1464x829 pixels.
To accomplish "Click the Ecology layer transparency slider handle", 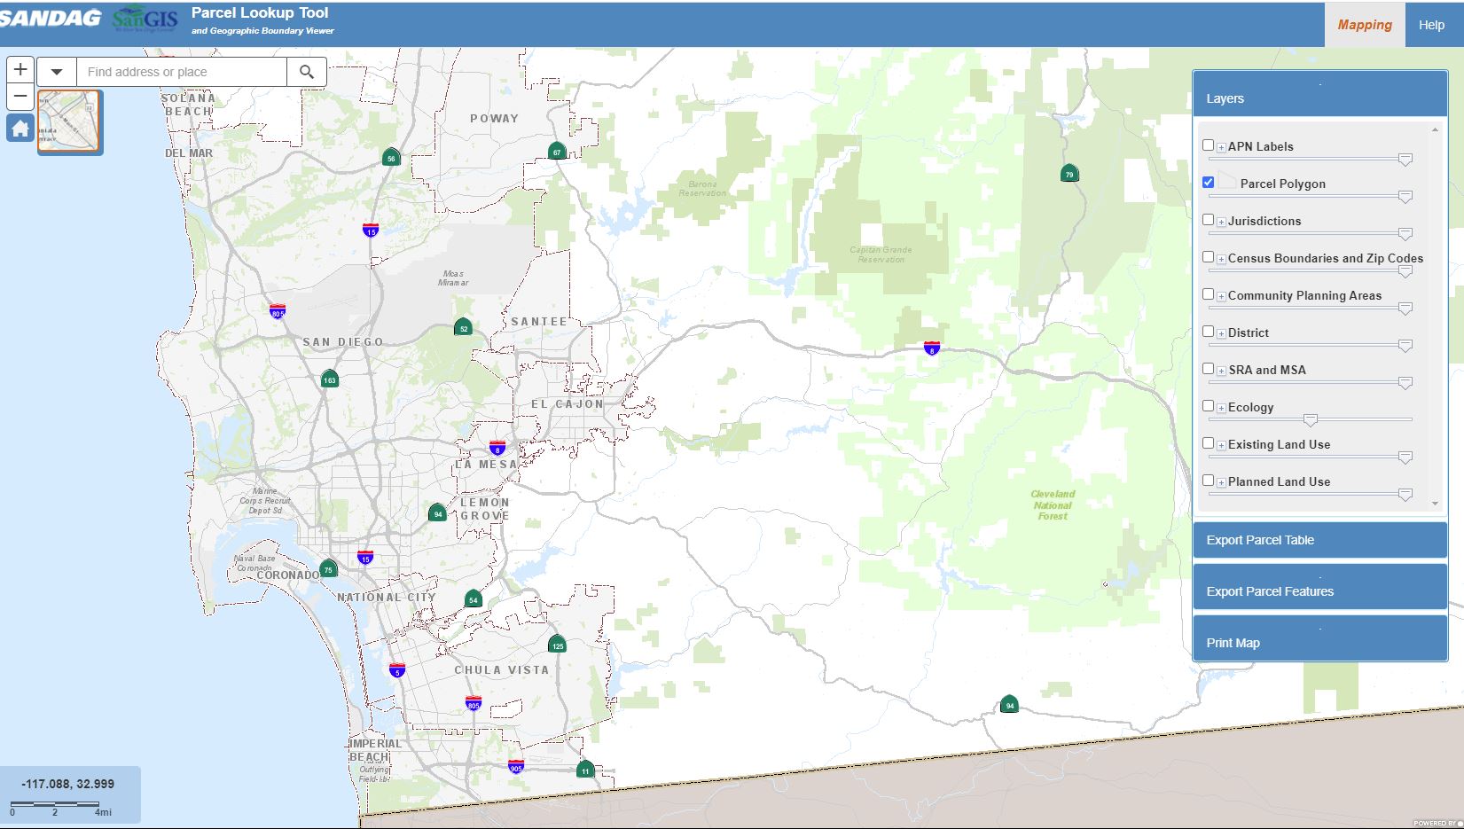I will coord(1310,420).
